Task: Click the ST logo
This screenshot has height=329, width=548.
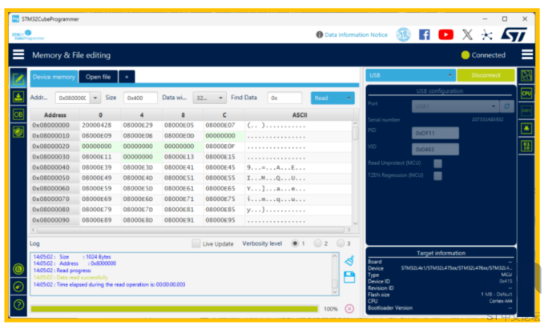Action: 514,34
